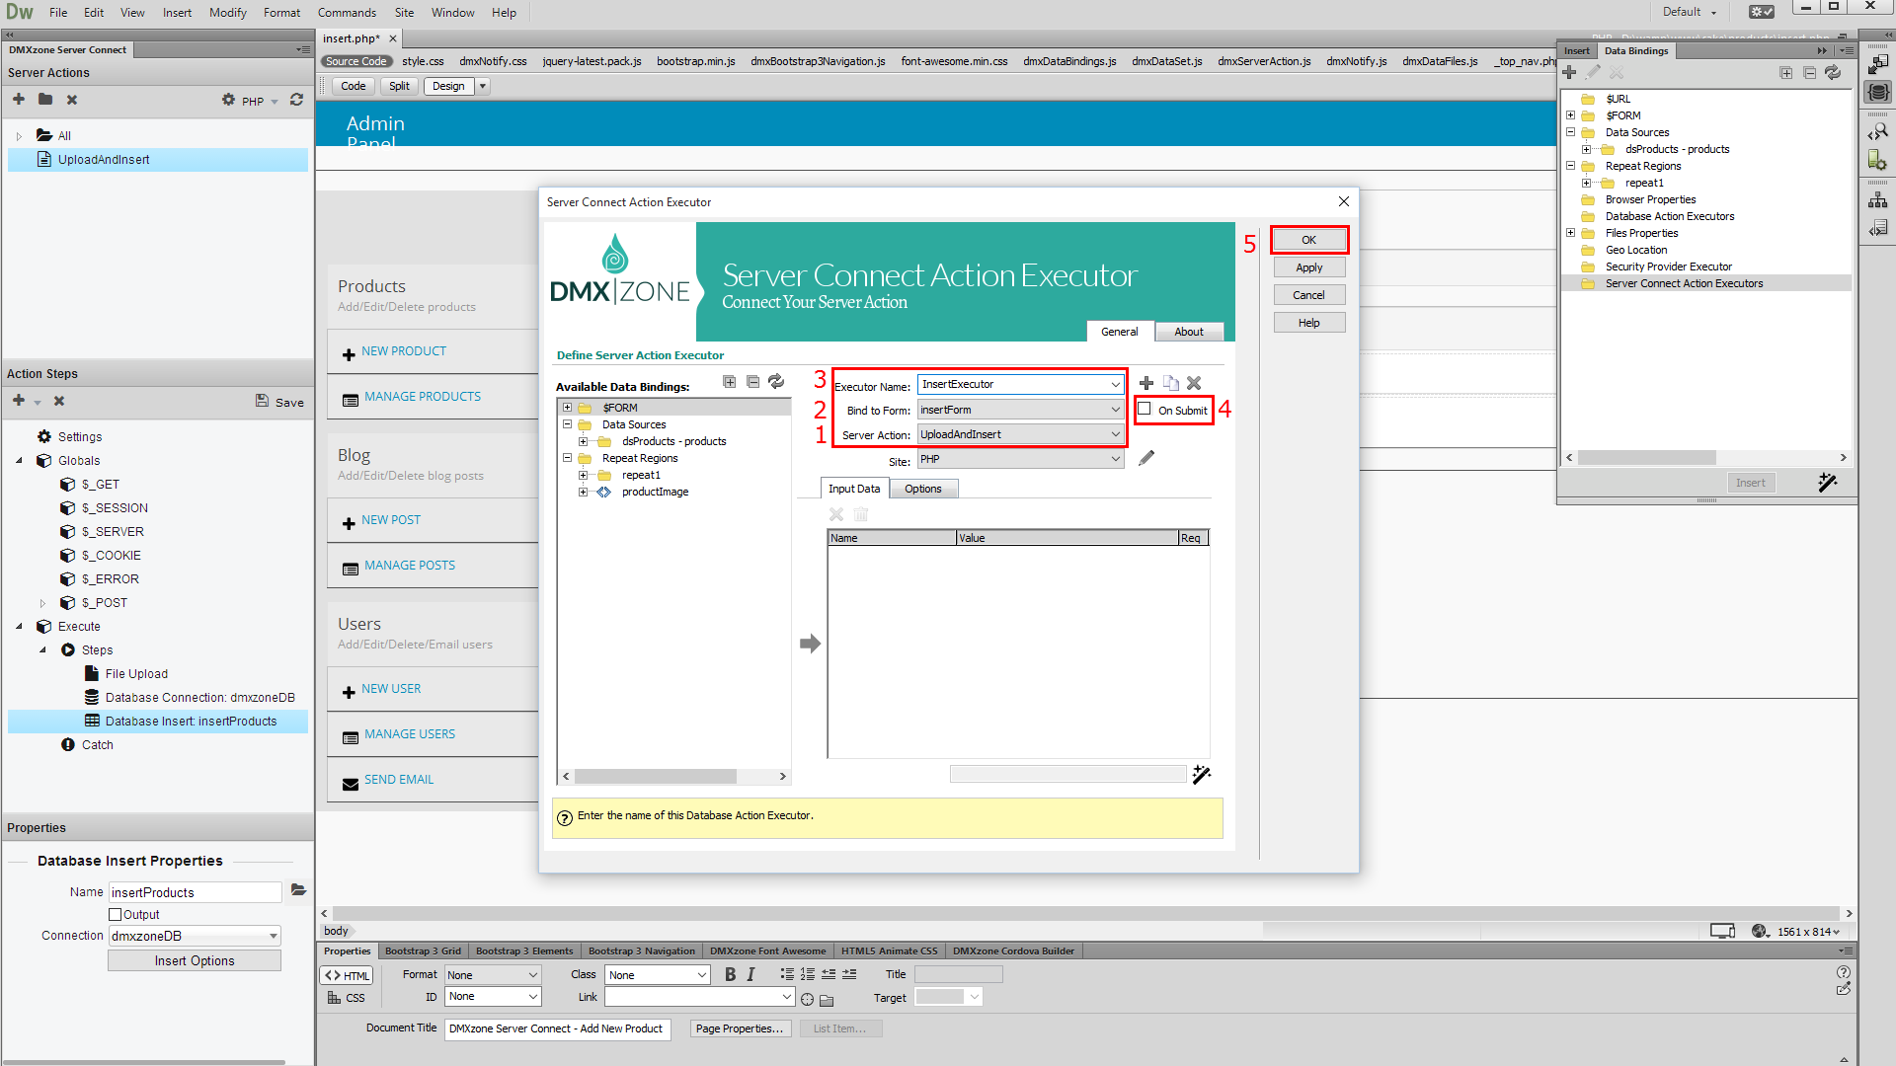1896x1066 pixels.
Task: Click the Apply button
Action: (1308, 267)
